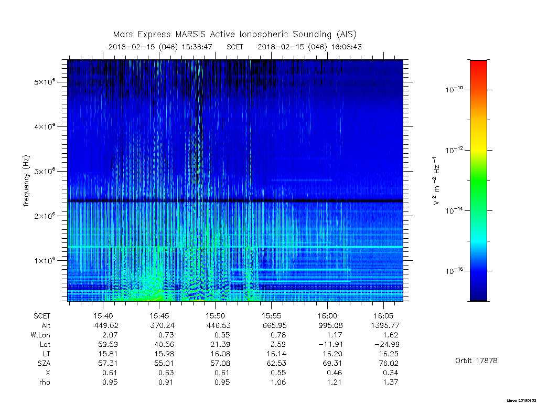The width and height of the screenshot is (537, 403).
Task: Click SZA value '55.01'
Action: (164, 363)
